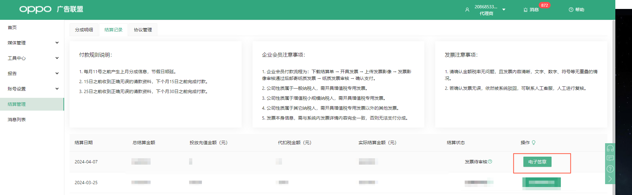Click the 帮助 question mark icon
Viewport: 632px width, 195px height.
pyautogui.click(x=571, y=10)
